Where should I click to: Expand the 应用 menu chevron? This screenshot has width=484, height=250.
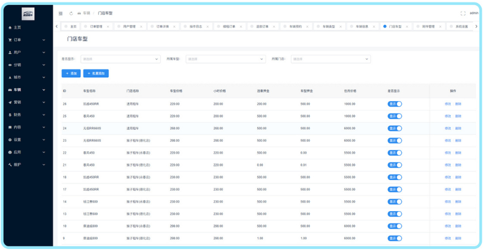44,152
